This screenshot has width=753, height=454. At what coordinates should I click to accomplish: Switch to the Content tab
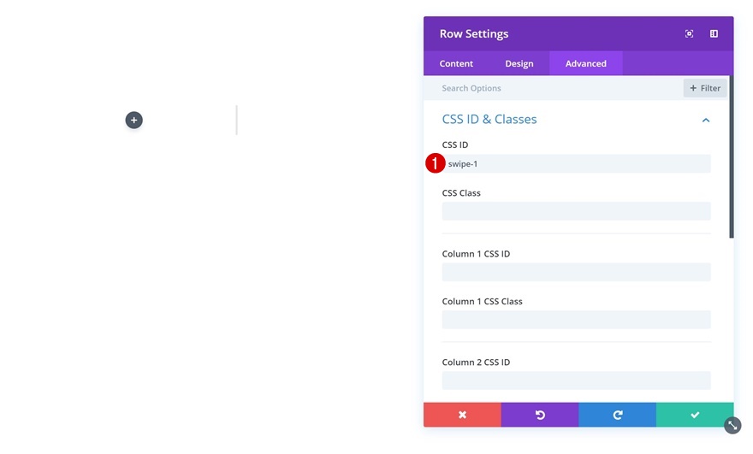(456, 63)
